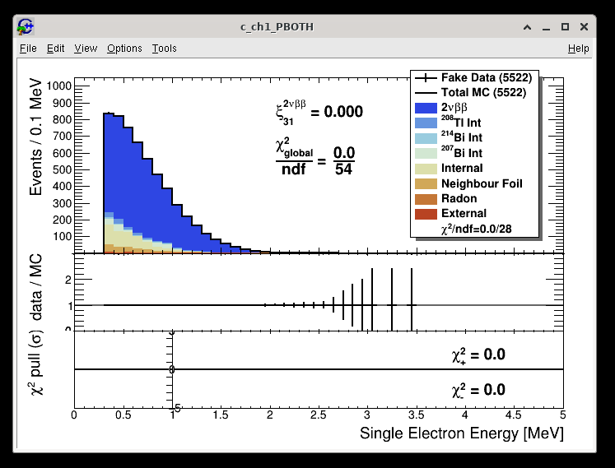Click the 2νββ blue legend swatch
The image size is (615, 468).
point(425,108)
